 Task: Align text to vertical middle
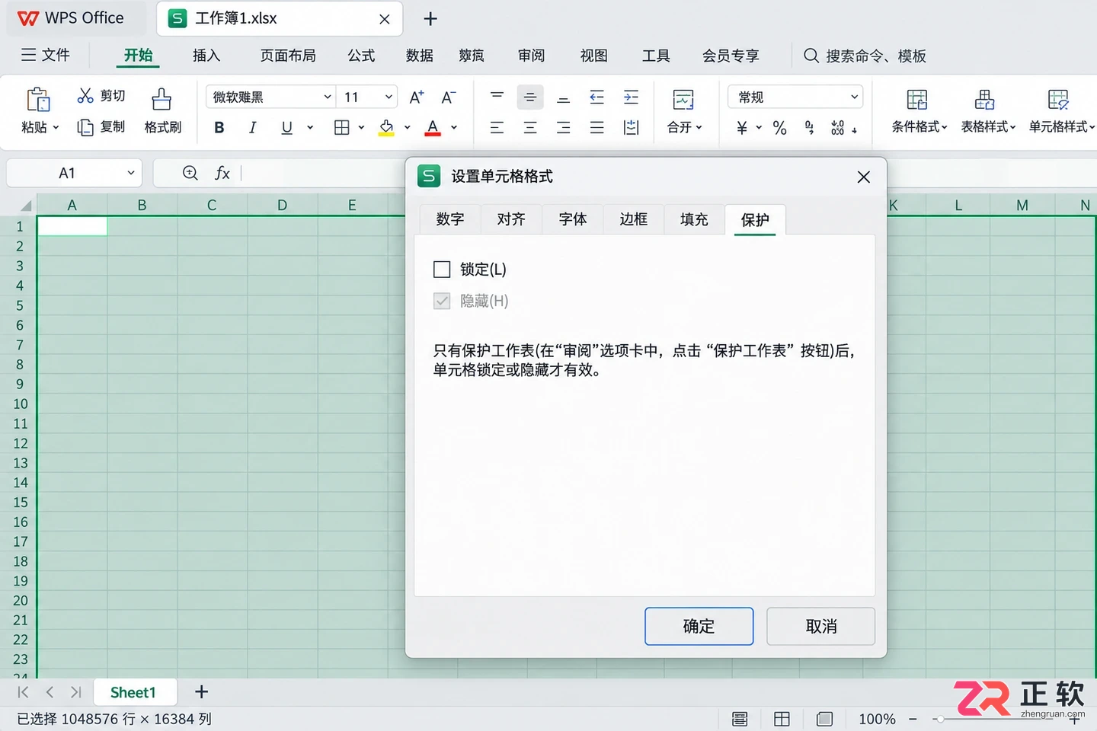(530, 97)
